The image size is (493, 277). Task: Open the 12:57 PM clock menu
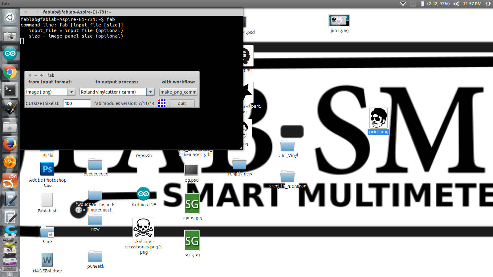(472, 4)
